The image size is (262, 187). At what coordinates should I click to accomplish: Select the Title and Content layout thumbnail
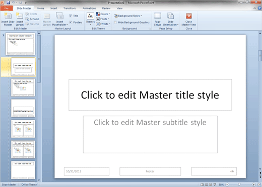click(23, 87)
